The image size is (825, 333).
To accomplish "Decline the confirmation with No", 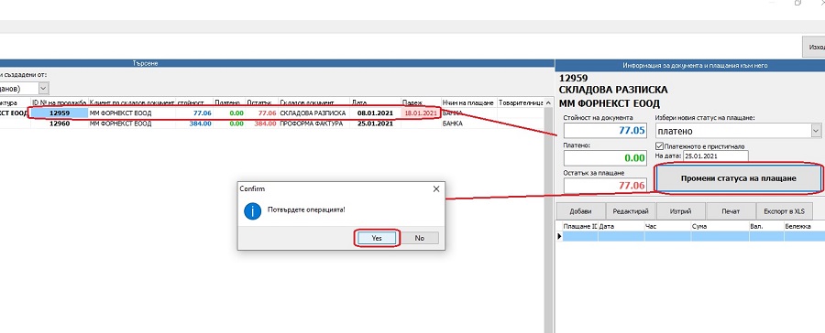I will [419, 238].
